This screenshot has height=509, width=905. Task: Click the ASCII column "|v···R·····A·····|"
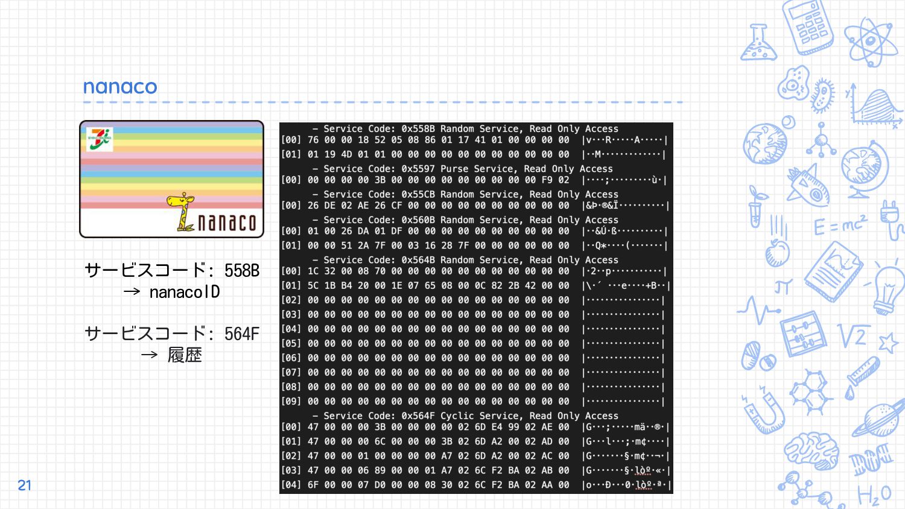(x=625, y=140)
